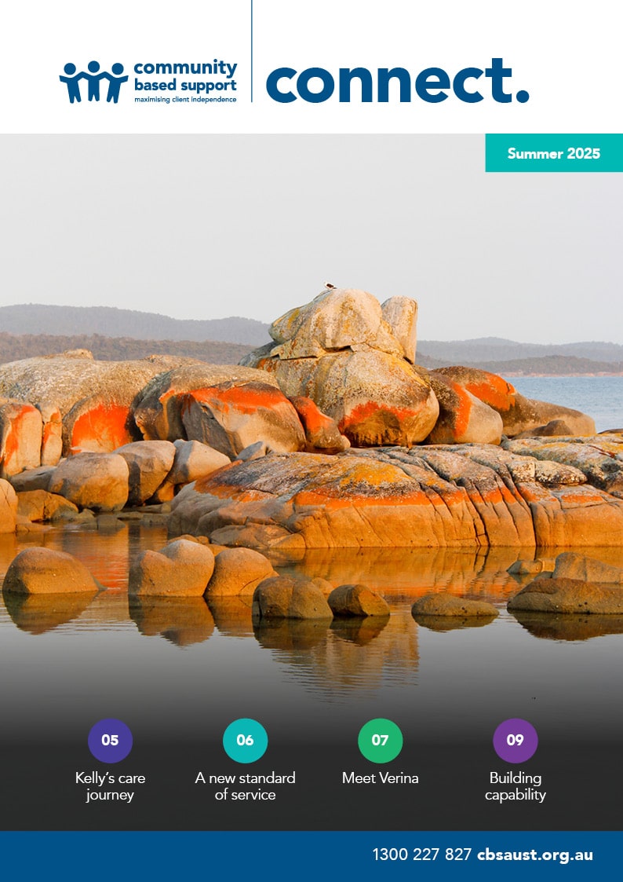Go to the "Meet Verina" article

click(380, 778)
